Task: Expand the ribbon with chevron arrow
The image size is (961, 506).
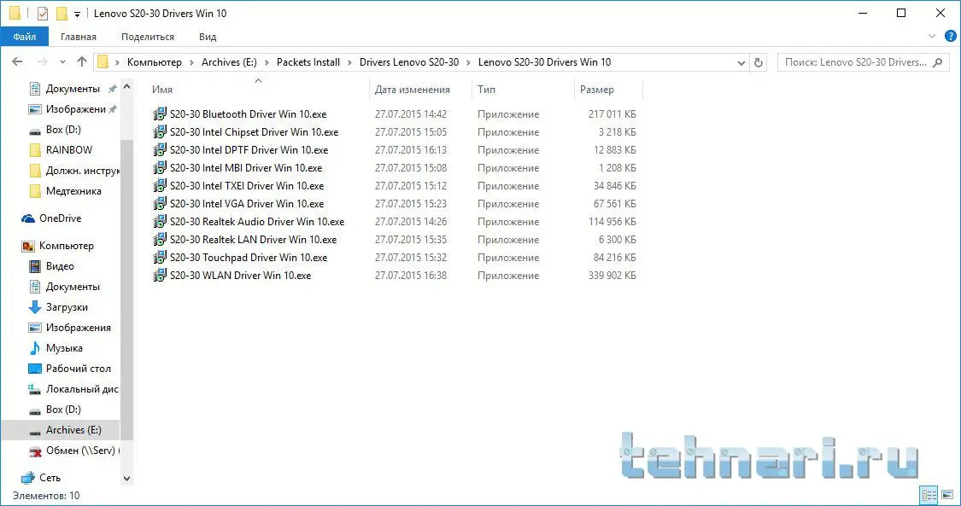Action: coord(932,37)
